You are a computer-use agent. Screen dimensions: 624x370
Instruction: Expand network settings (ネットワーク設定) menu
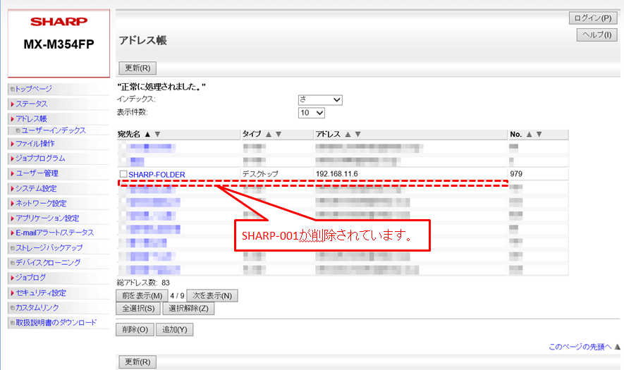point(41,203)
